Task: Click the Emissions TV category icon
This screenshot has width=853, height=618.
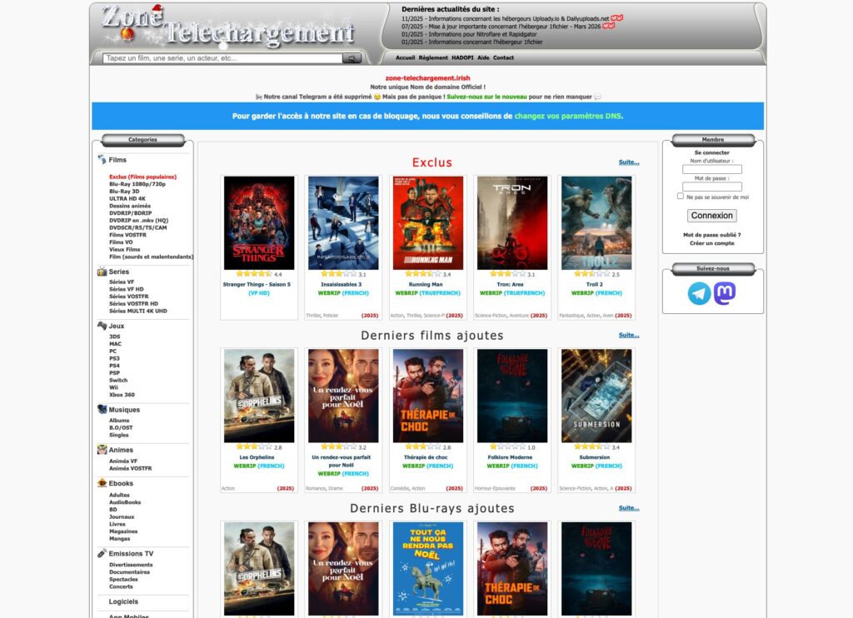Action: (x=102, y=553)
